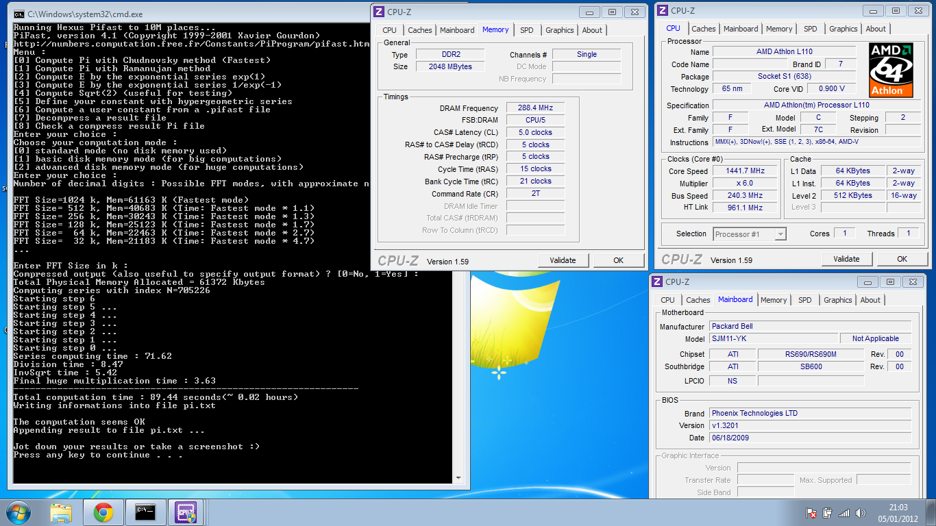This screenshot has width=936, height=526.
Task: Open About tab in the top-right CPU-Z window
Action: pos(876,29)
